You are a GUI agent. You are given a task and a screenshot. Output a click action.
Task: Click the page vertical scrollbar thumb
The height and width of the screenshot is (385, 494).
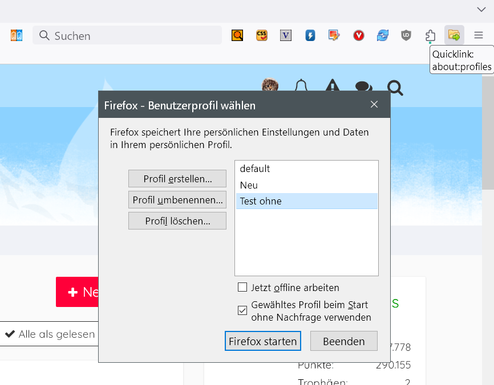(x=488, y=133)
